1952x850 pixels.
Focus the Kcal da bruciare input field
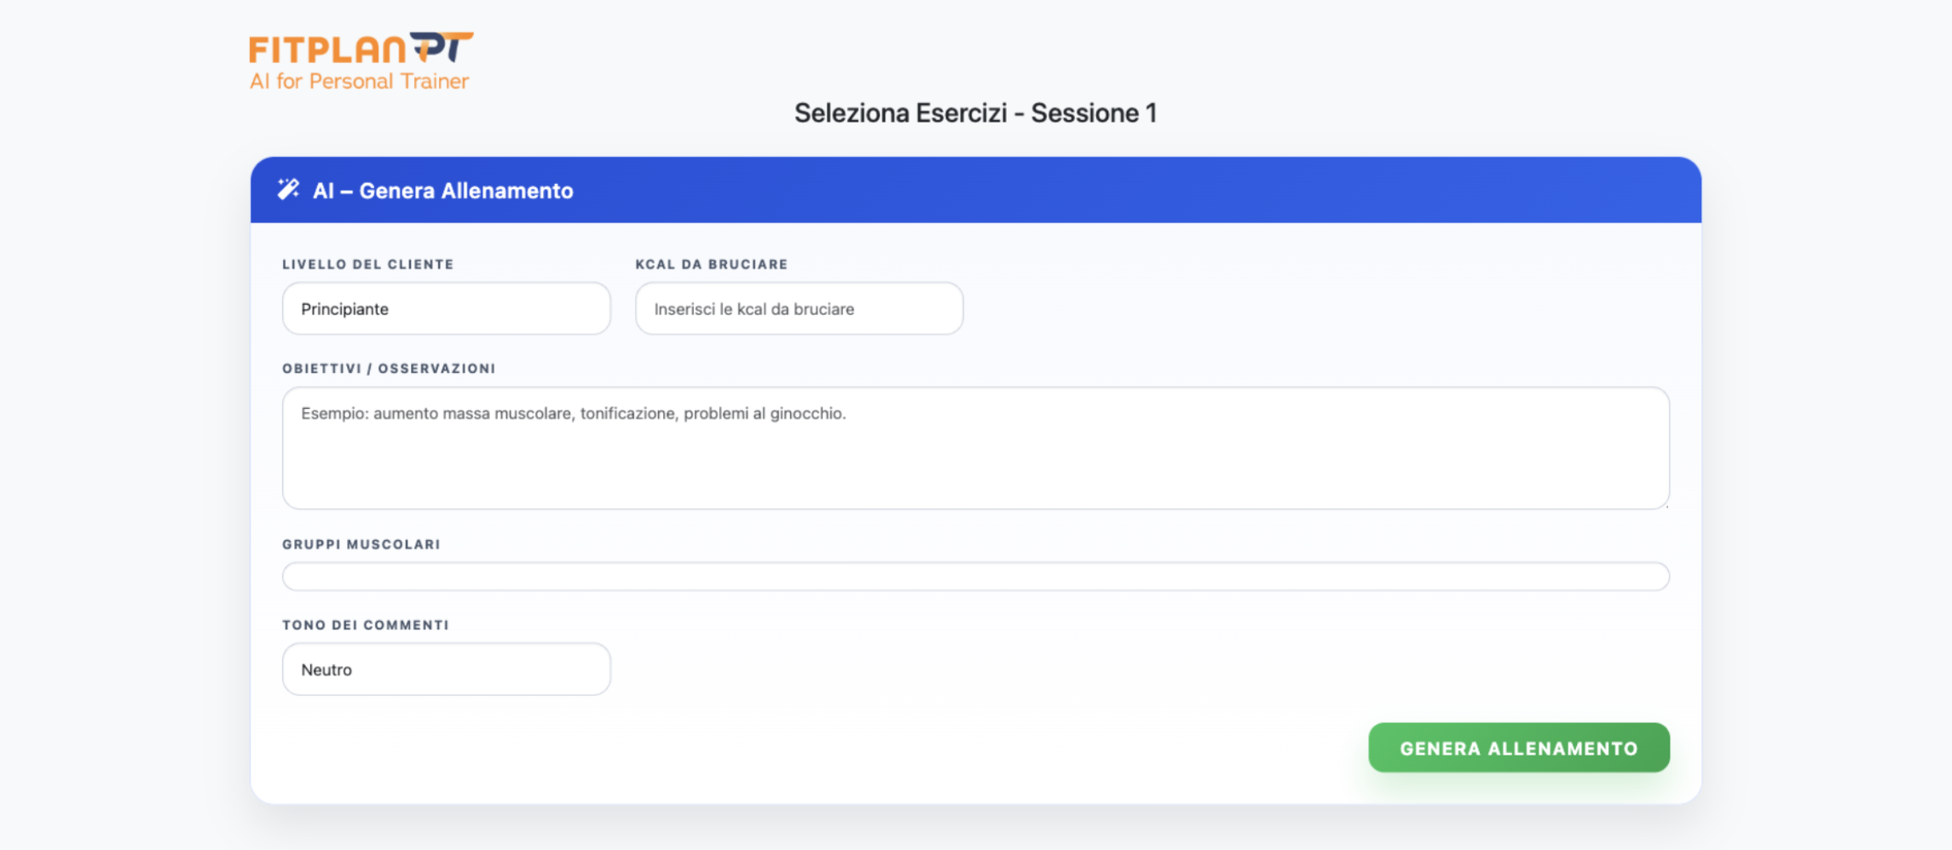coord(798,308)
